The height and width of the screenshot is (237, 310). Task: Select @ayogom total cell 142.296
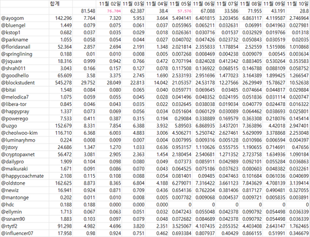click(x=64, y=18)
